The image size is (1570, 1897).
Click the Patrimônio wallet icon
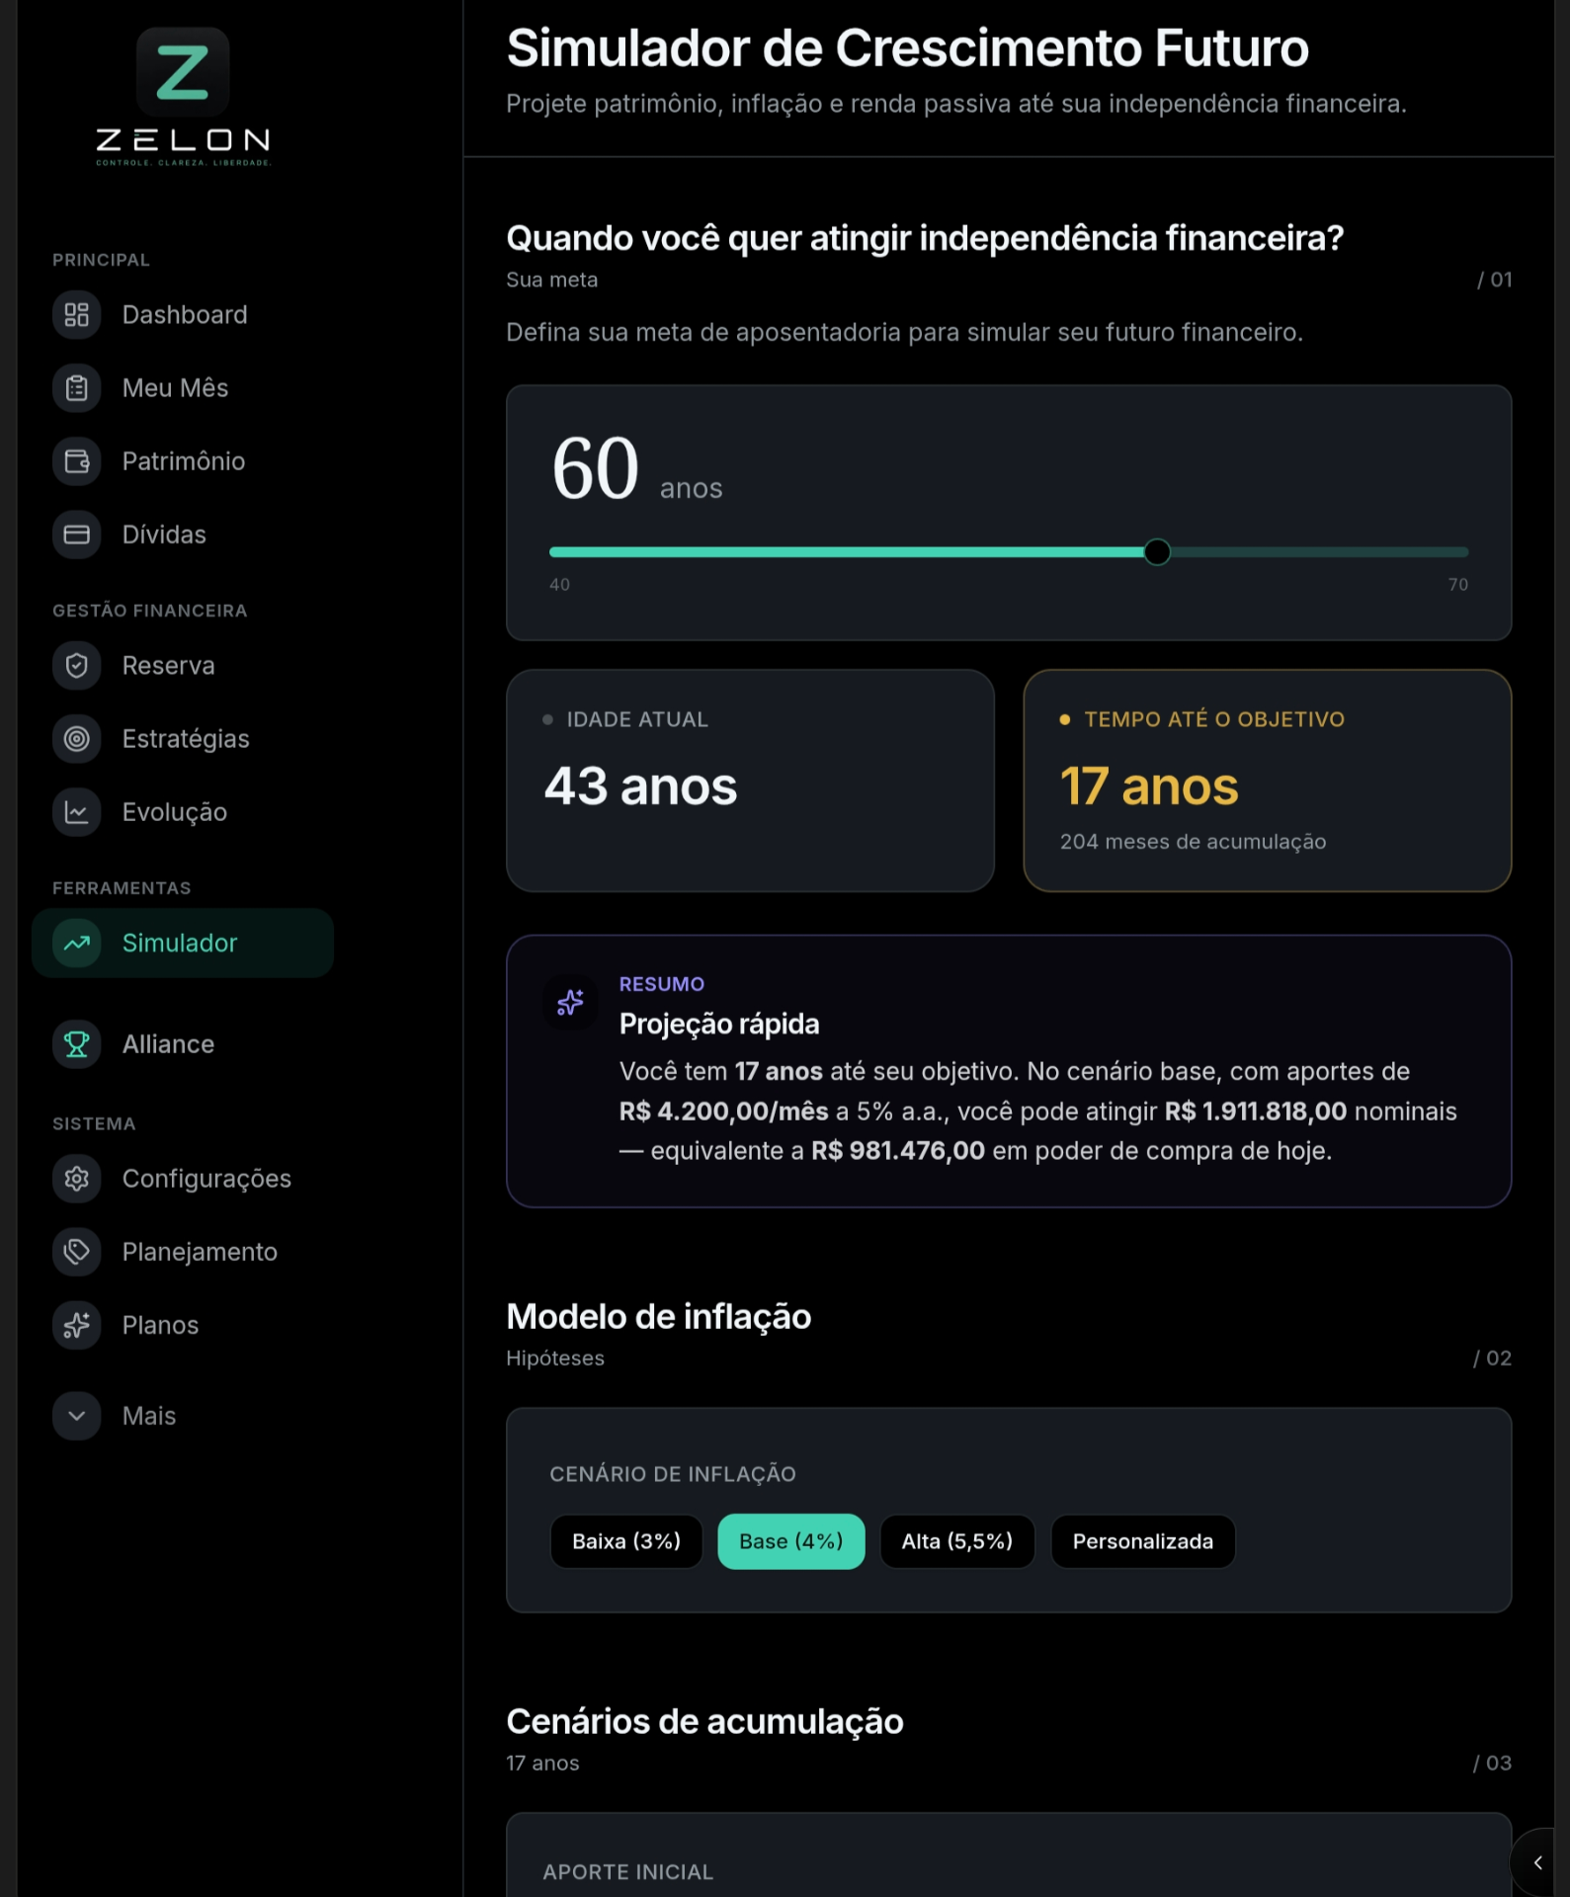(76, 461)
